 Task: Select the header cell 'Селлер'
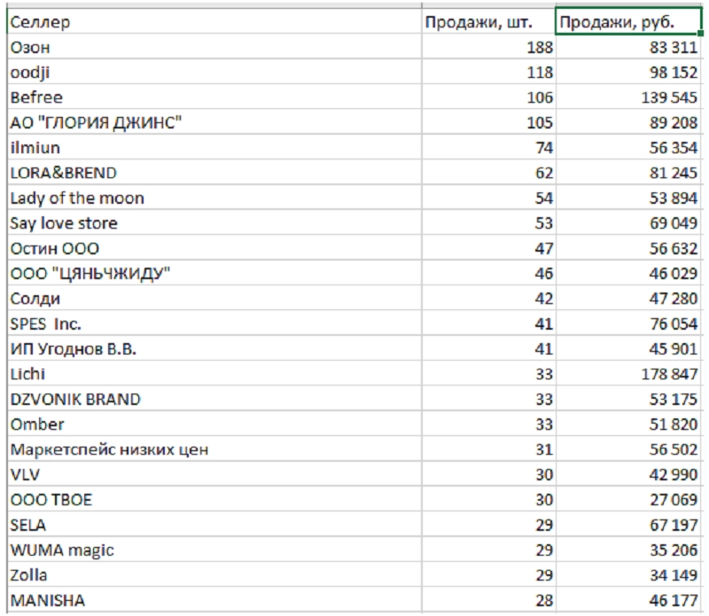click(214, 21)
